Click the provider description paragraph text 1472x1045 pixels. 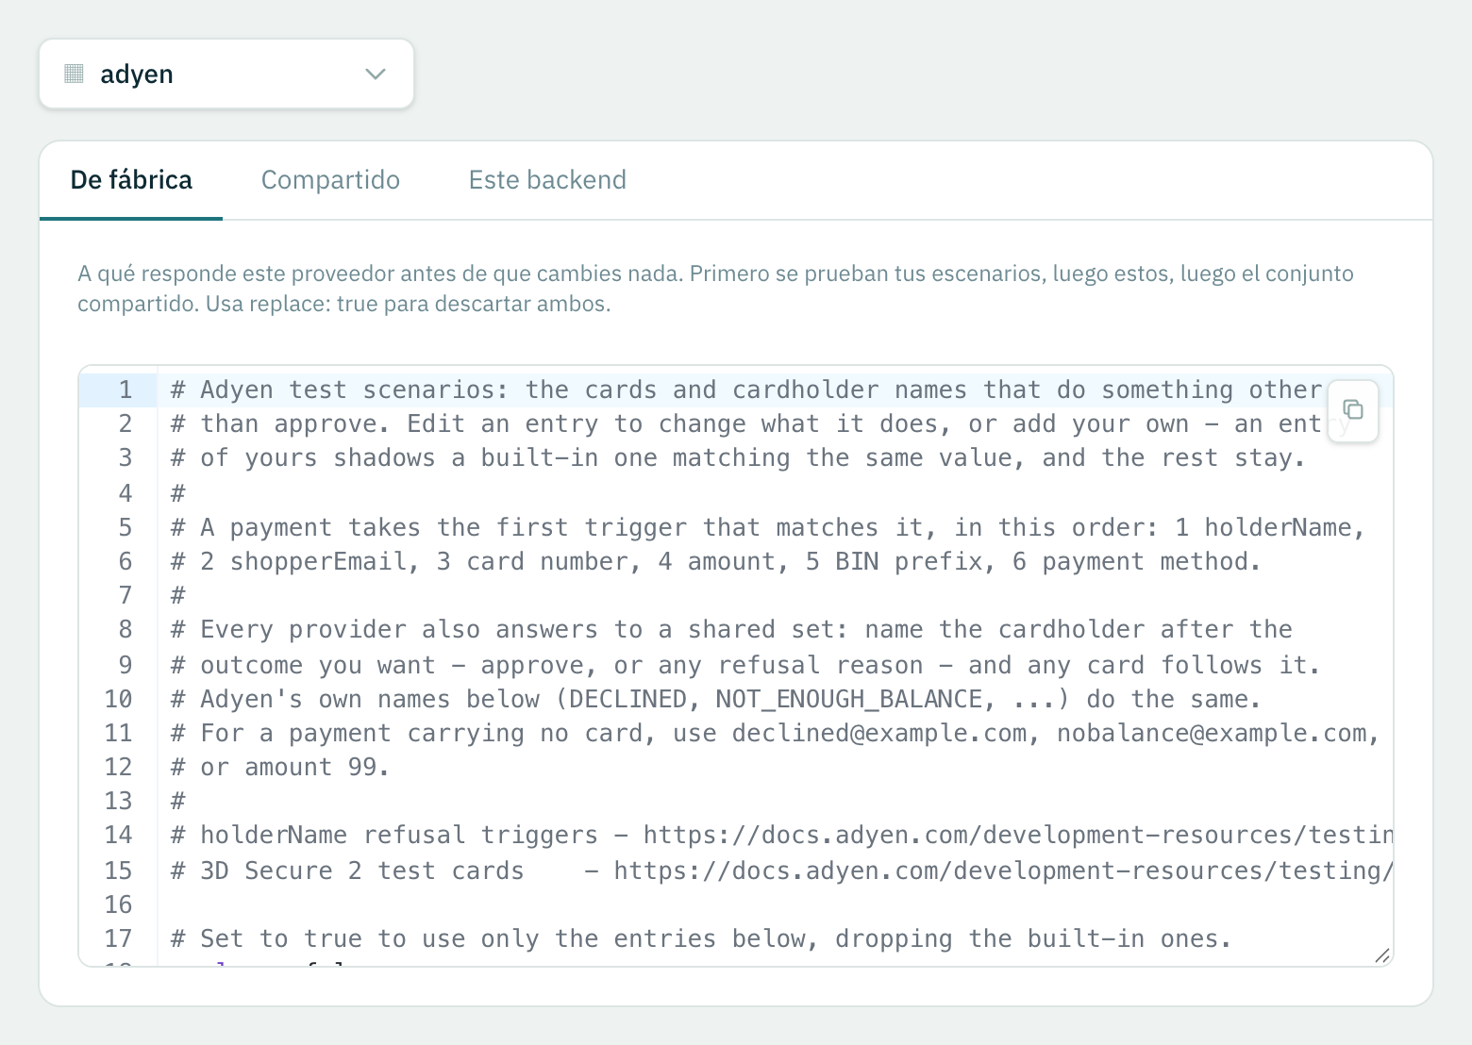715,289
